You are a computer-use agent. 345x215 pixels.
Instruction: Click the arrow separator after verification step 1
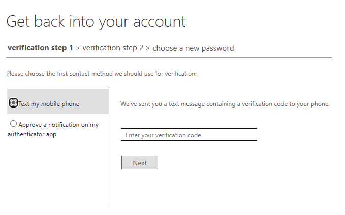[78, 48]
